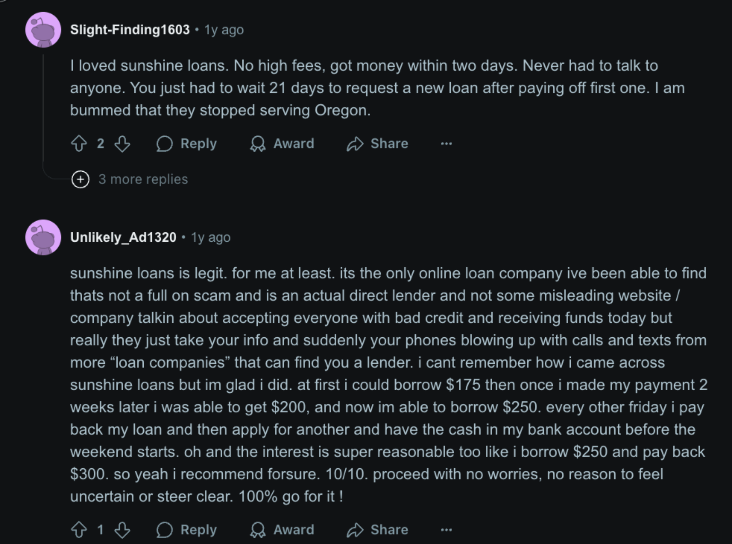
Task: Share Slight-Finding1603's comment
Action: coord(377,144)
